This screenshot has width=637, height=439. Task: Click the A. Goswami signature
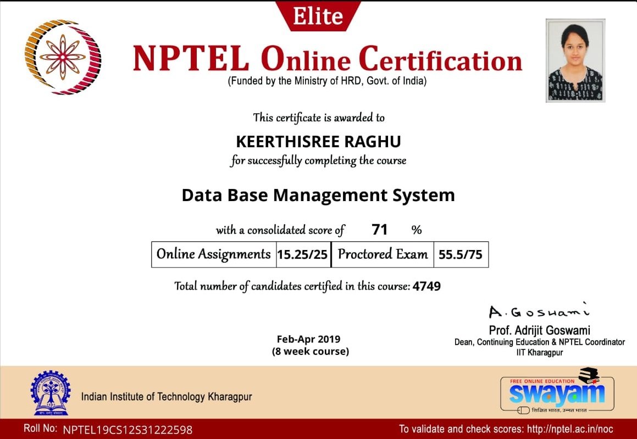tap(539, 310)
